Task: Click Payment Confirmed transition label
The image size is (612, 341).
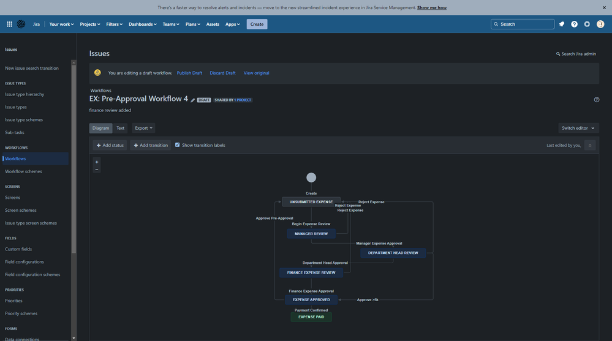Action: 311,310
